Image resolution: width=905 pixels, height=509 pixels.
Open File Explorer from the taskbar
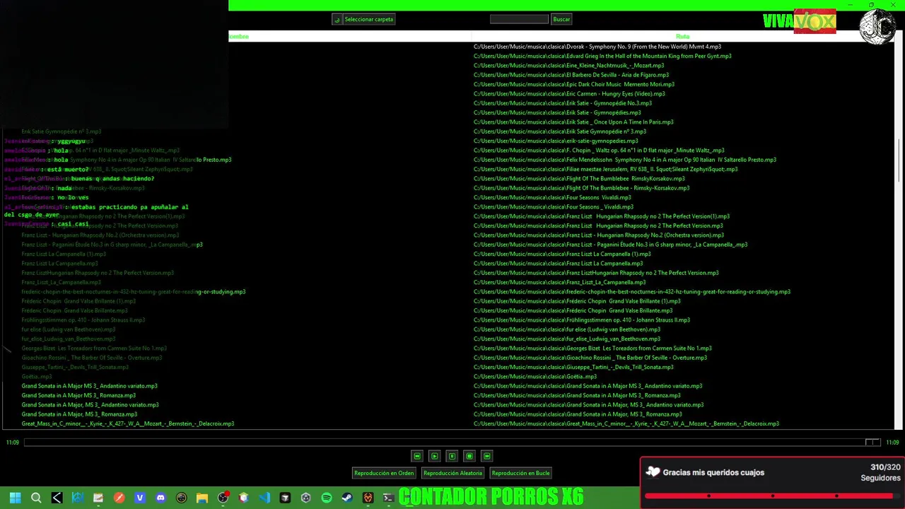tap(202, 498)
